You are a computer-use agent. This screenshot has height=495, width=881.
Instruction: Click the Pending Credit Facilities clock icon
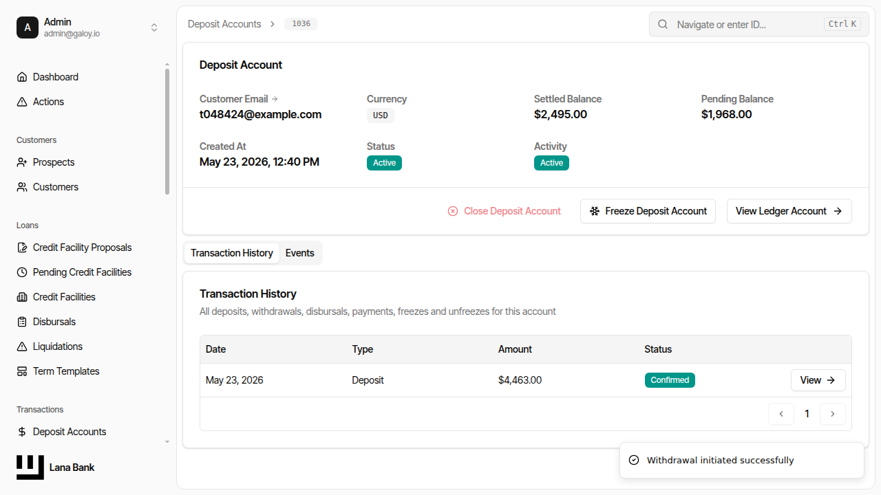pyautogui.click(x=22, y=272)
